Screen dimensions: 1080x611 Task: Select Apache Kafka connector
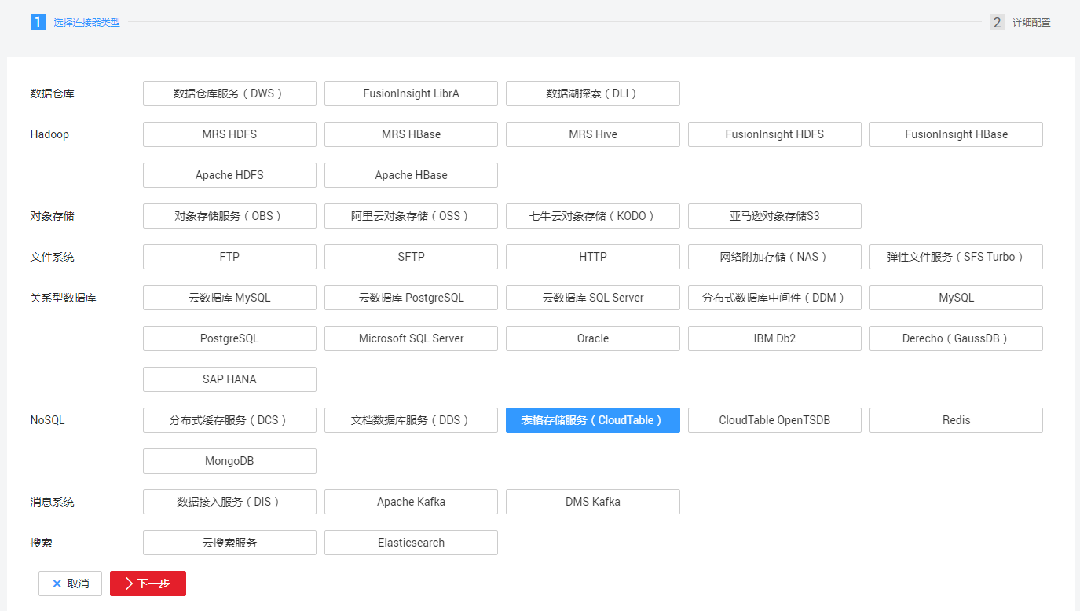411,502
